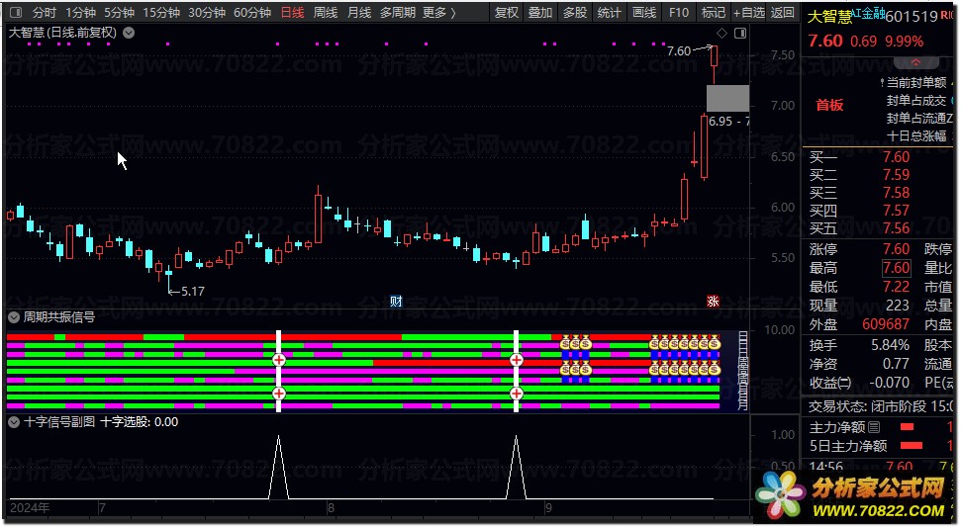Click the 现量 value 223

(x=898, y=305)
